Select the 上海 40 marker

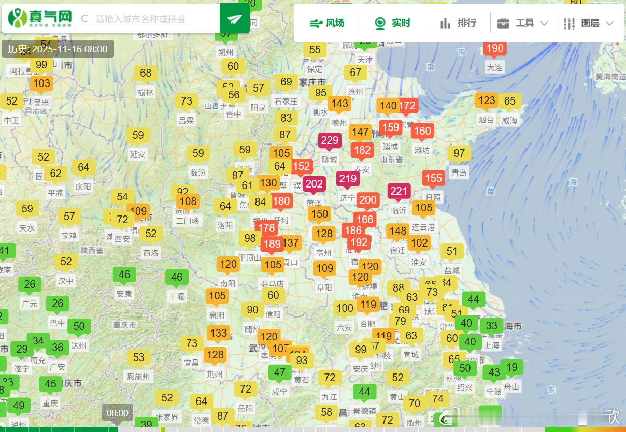[x=470, y=343]
